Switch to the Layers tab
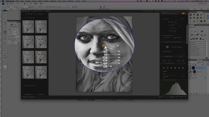The width and height of the screenshot is (209, 117). [200, 60]
